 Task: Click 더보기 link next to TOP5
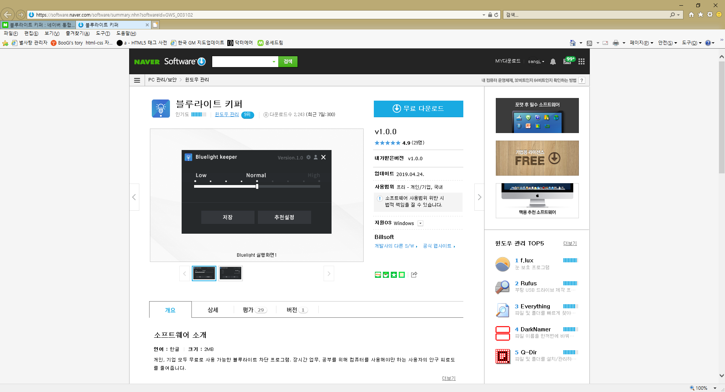tap(570, 243)
